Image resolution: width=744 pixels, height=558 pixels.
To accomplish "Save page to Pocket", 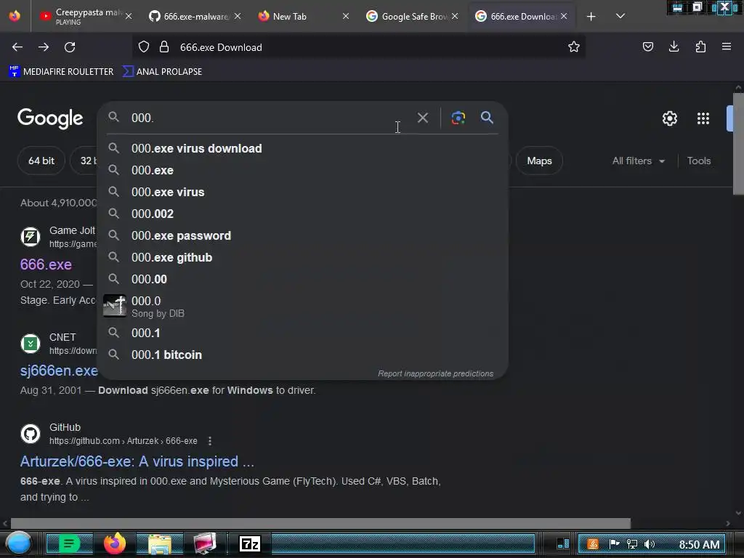I will [x=647, y=46].
